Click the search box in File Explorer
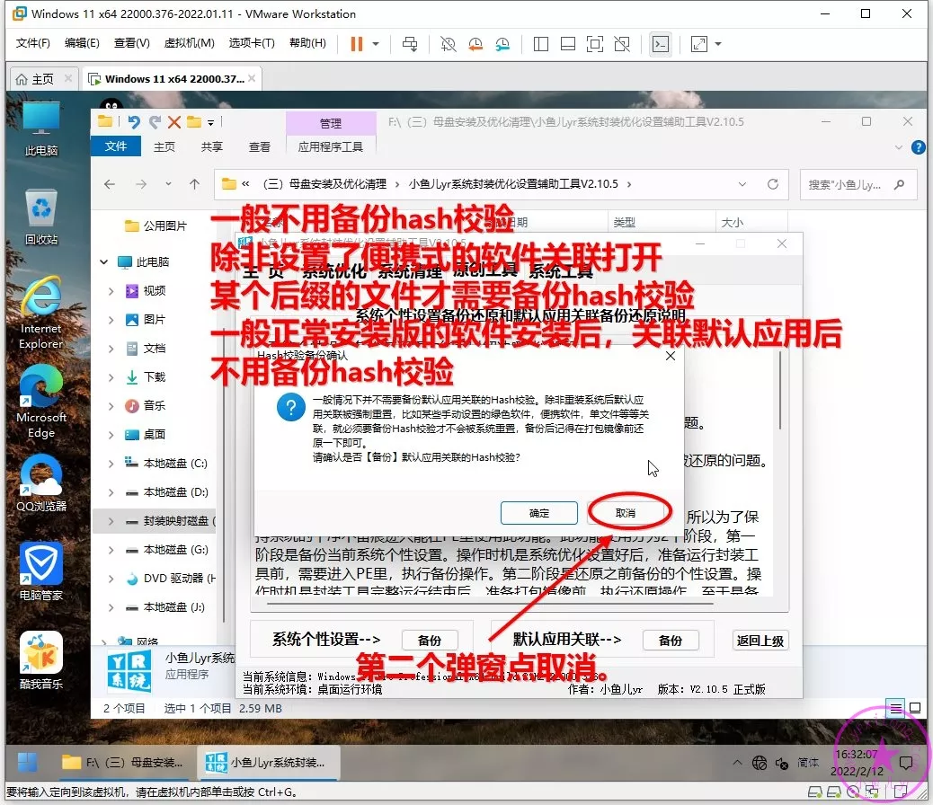Viewport: 933px width, 805px height. 856,184
